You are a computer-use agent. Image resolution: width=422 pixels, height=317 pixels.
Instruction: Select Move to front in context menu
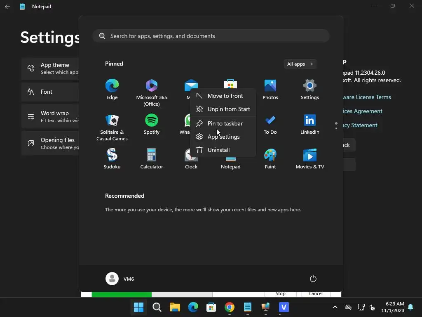pos(223,96)
